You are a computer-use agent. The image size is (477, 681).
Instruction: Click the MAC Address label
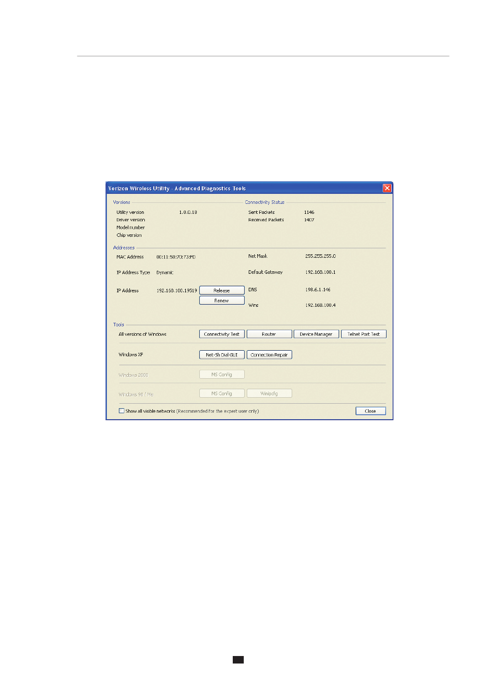[x=130, y=257]
